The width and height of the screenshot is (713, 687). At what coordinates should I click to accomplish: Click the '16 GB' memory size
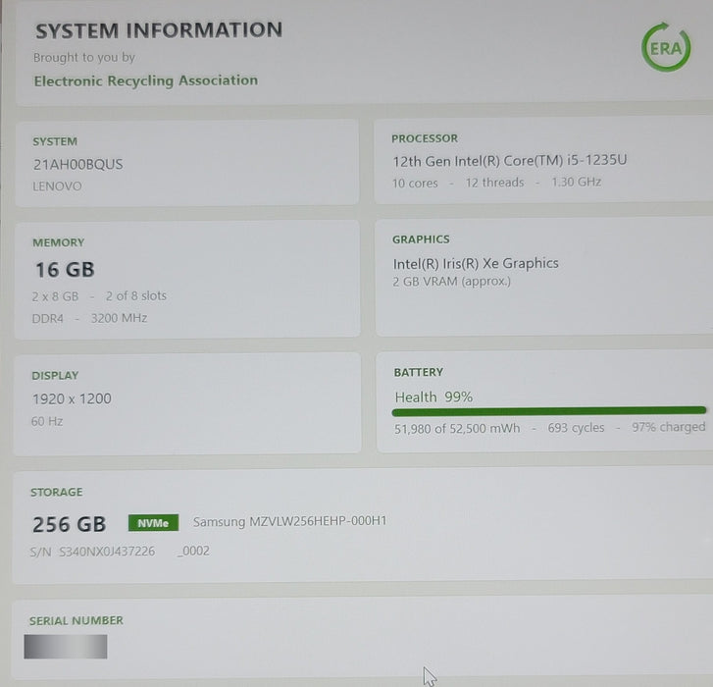(65, 269)
